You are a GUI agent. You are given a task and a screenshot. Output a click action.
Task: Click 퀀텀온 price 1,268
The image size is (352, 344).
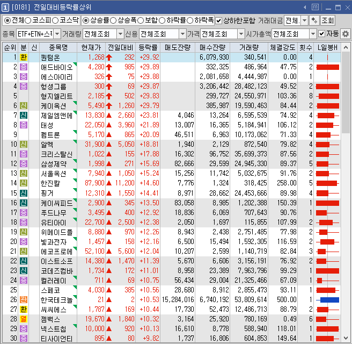click(x=96, y=58)
